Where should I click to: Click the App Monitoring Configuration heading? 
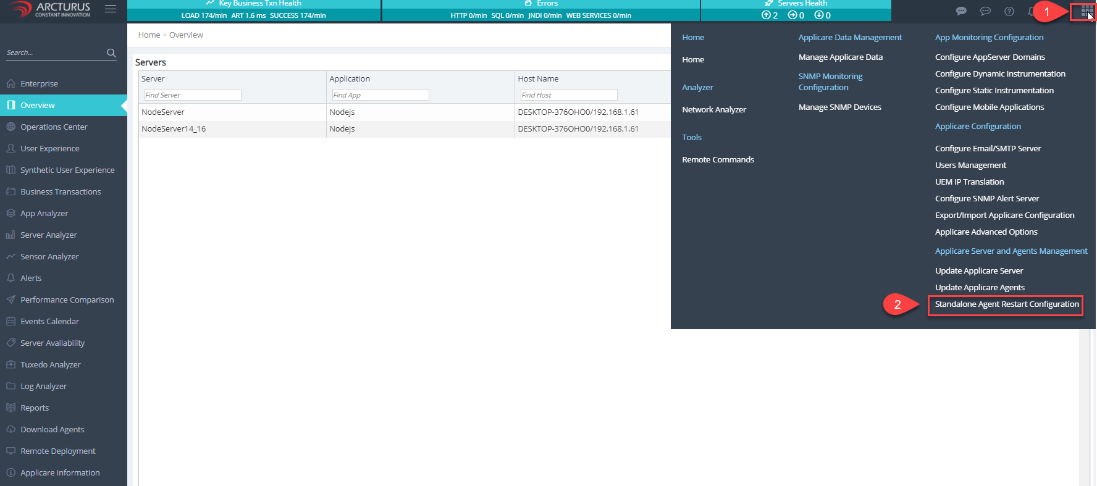(989, 38)
